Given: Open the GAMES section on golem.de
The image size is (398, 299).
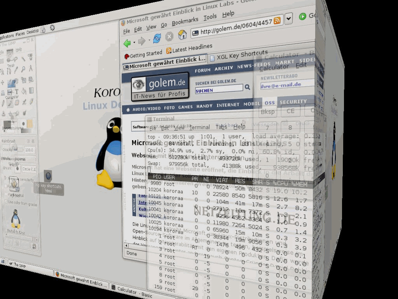Looking at the screenshot, I should coord(185,107).
